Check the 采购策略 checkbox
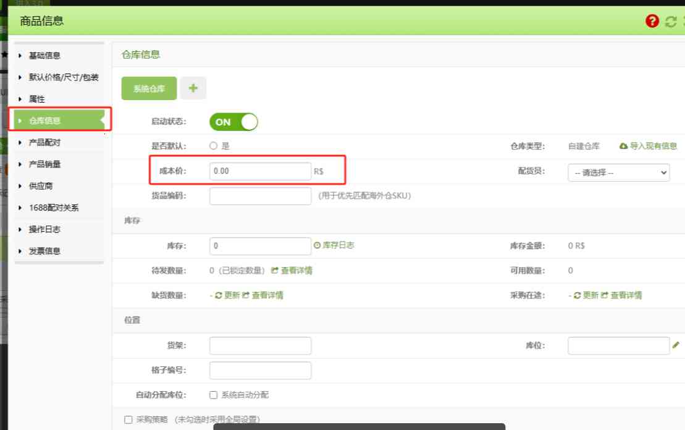This screenshot has height=430, width=685. point(128,418)
